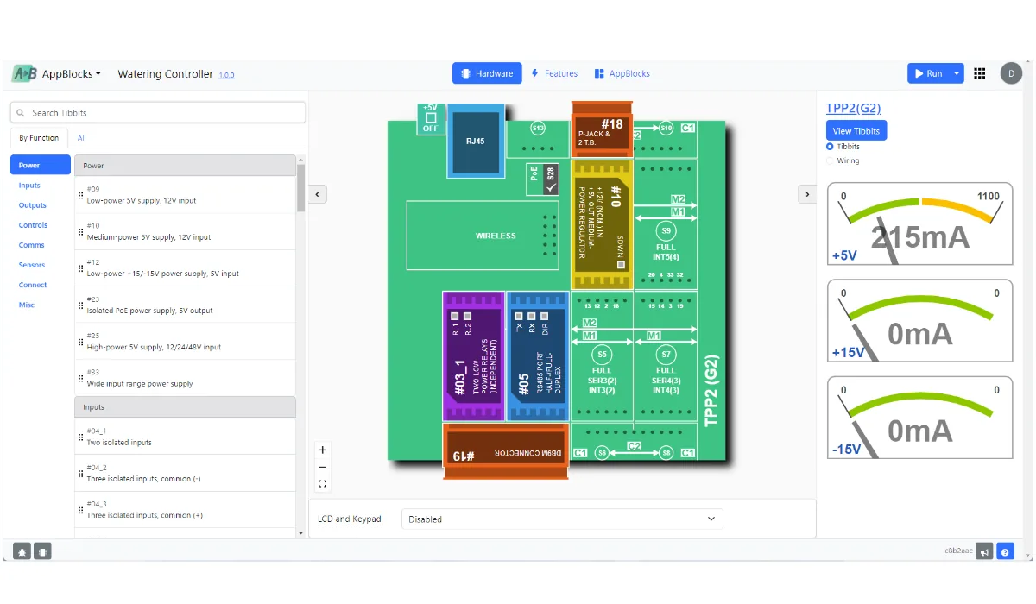1036x604 pixels.
Task: Zoom out the board view
Action: click(323, 467)
